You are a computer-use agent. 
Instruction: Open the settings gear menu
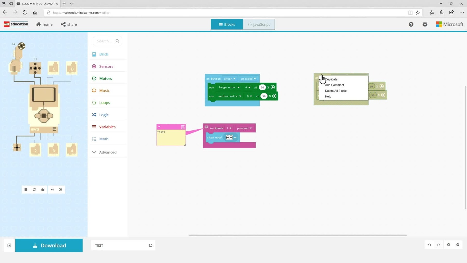point(425,24)
